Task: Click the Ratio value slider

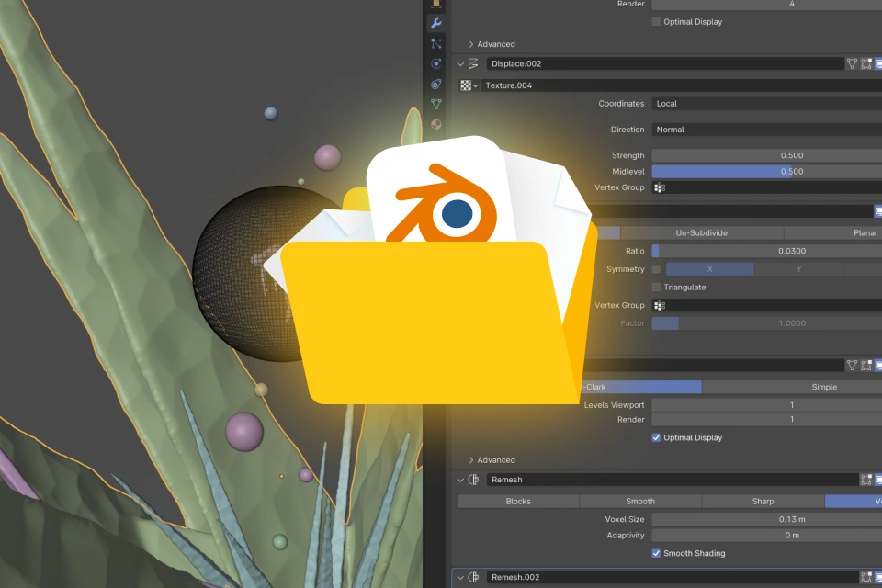Action: 766,251
